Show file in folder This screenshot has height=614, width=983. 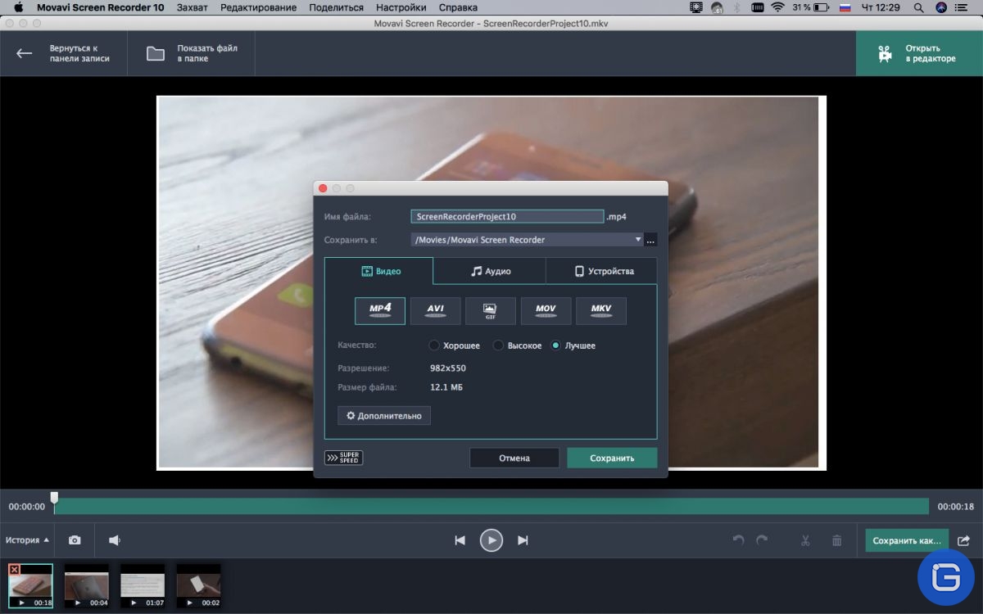point(192,53)
